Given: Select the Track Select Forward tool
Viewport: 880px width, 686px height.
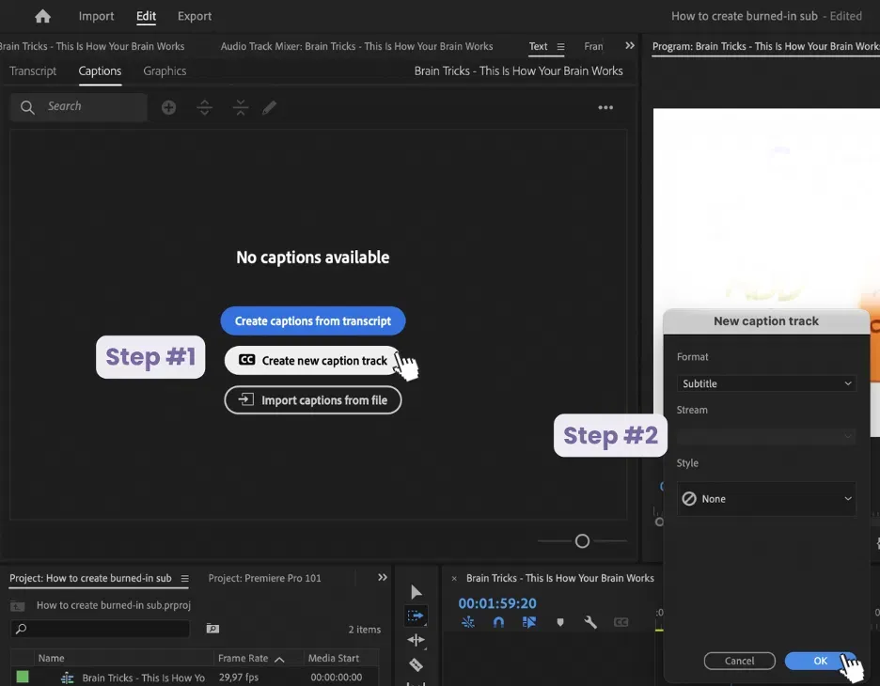Looking at the screenshot, I should coord(416,616).
